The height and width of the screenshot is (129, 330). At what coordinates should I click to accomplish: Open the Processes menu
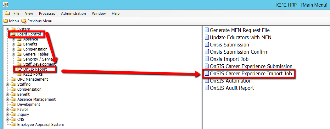(x=47, y=13)
